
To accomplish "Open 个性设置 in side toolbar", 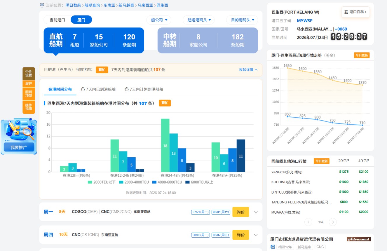I will pyautogui.click(x=29, y=74).
